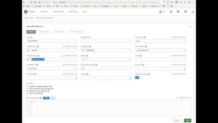
Task: Open the settings gear in the Tower header
Action: [171, 12]
